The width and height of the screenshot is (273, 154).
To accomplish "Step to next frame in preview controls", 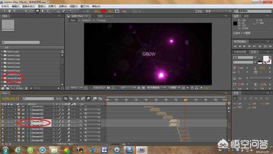I will [x=249, y=46].
